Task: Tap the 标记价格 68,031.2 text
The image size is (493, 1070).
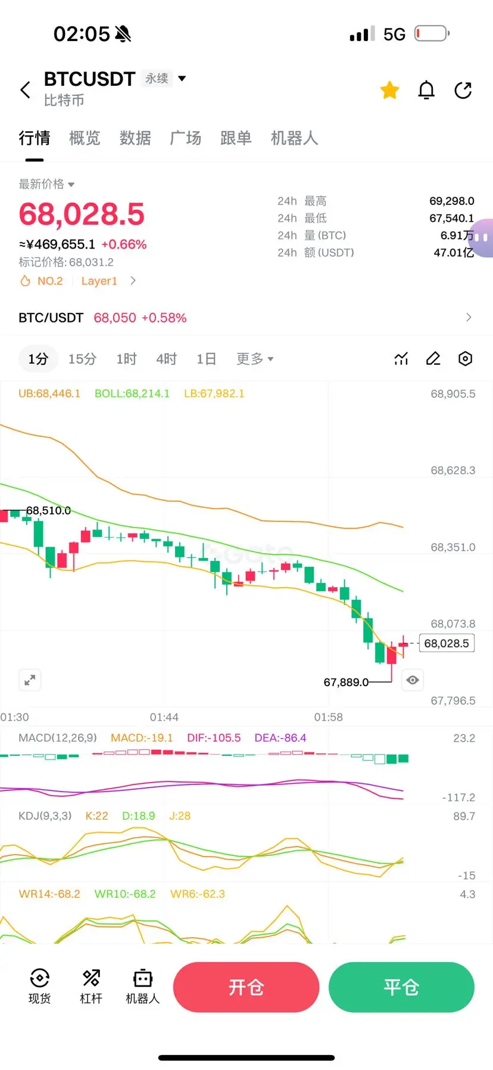Action: tap(66, 262)
